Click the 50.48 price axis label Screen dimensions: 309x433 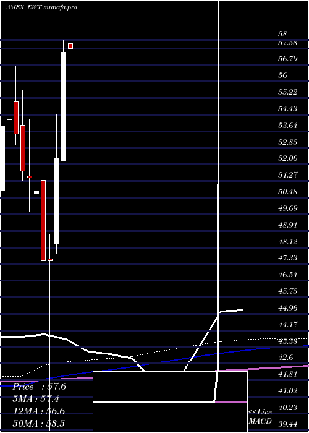(288, 192)
